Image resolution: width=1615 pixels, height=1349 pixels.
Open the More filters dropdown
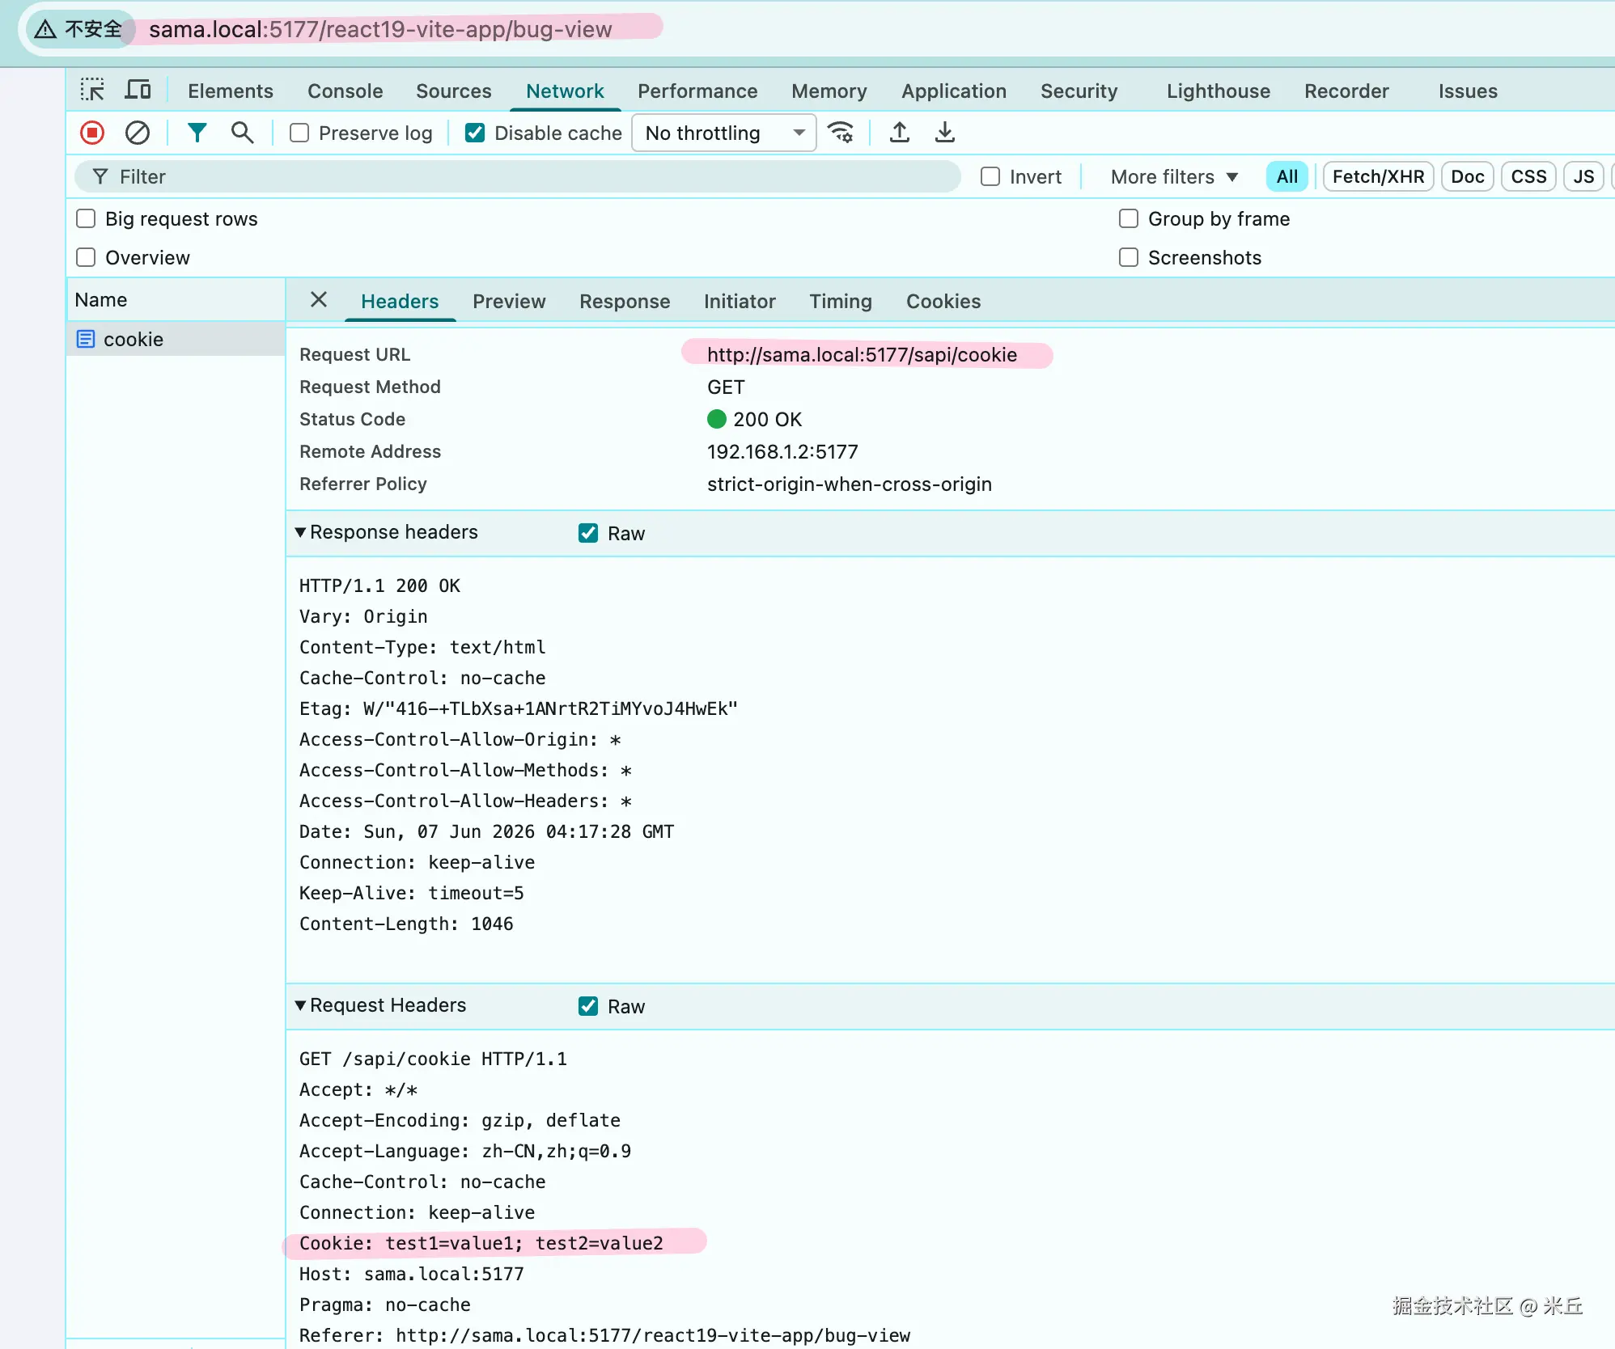[x=1174, y=176]
